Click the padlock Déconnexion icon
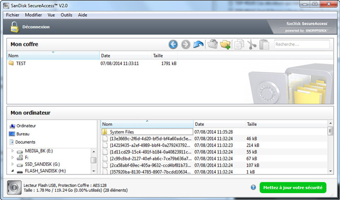 coord(15,27)
